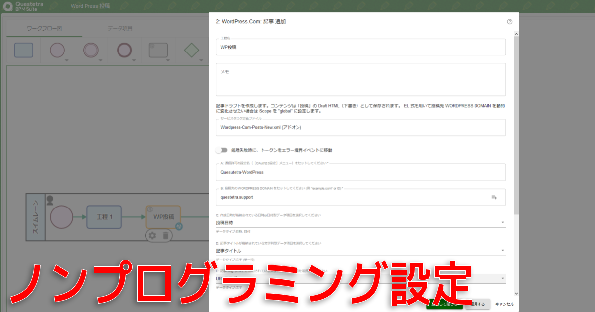Open the service task tool dropdown arrow

pos(168,60)
